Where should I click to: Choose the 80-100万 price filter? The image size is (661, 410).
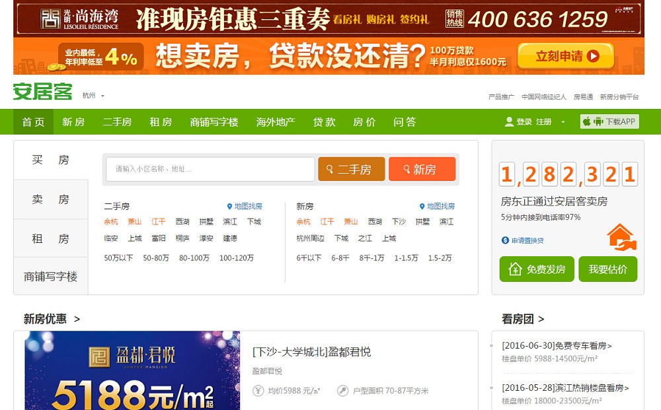pyautogui.click(x=194, y=258)
